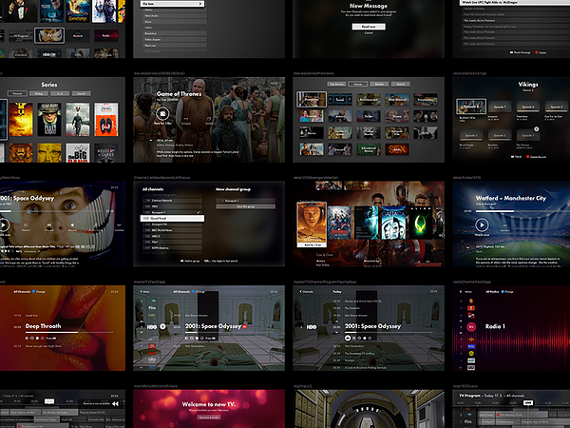
Task: Select highlighted Good Food channel row
Action: (172, 219)
